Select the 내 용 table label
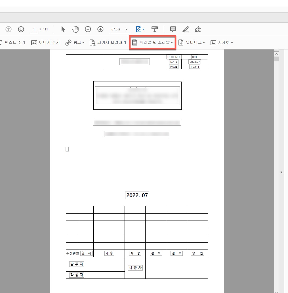288x293 pixels. (109, 253)
